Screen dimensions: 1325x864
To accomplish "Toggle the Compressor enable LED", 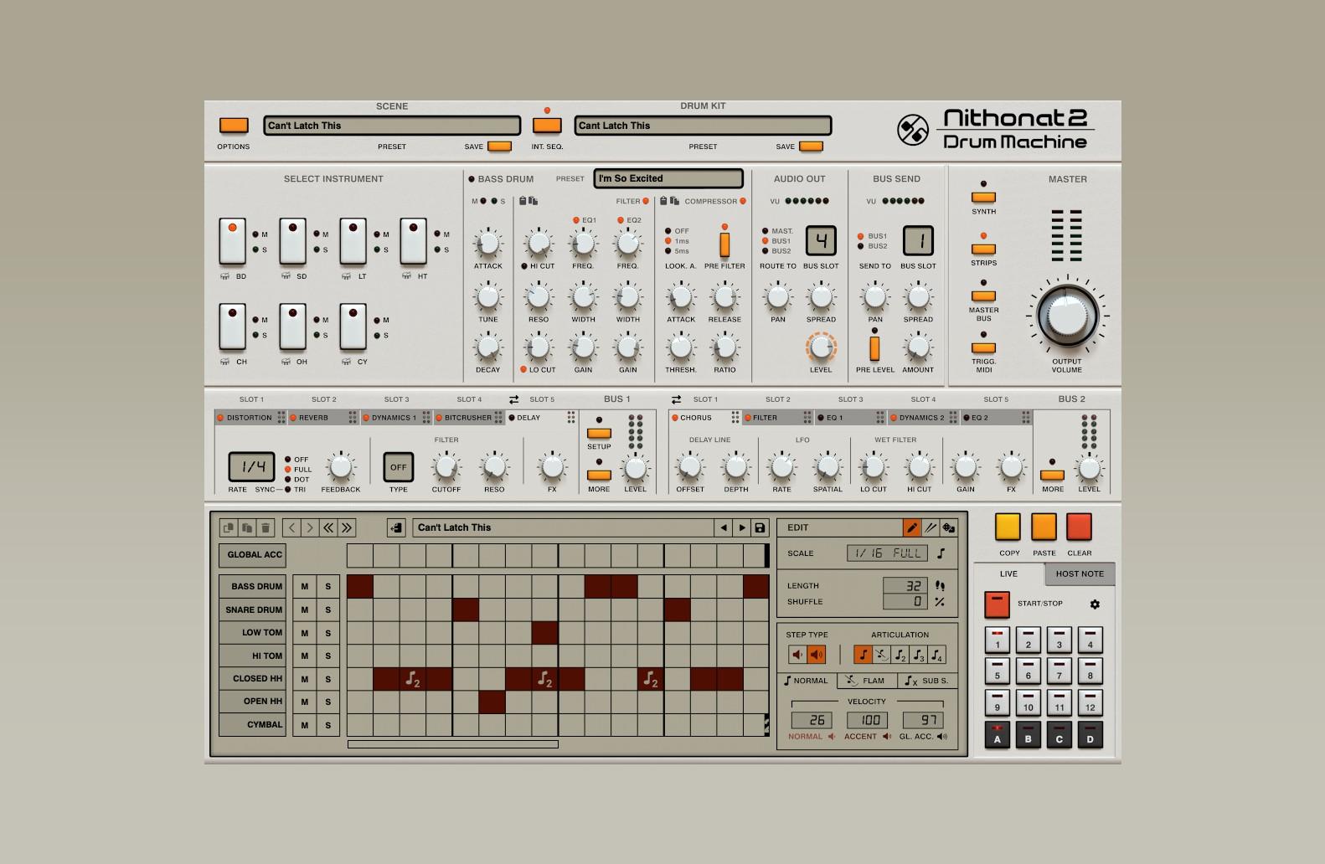I will (x=741, y=201).
